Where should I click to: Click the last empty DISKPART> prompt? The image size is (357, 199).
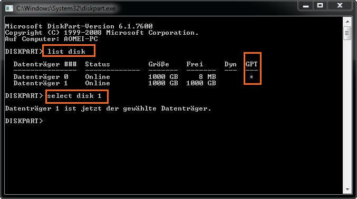tap(24, 121)
